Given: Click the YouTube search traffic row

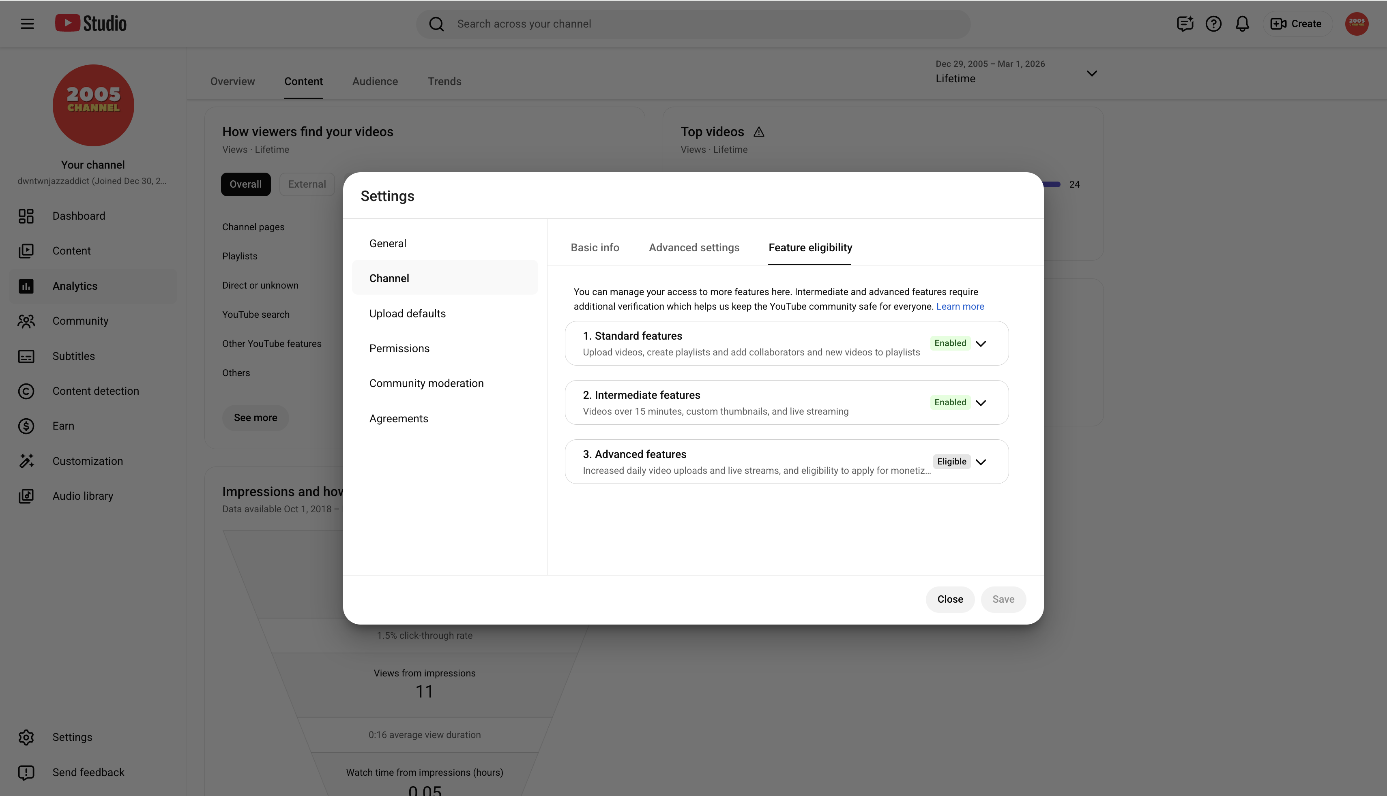Looking at the screenshot, I should tap(256, 315).
